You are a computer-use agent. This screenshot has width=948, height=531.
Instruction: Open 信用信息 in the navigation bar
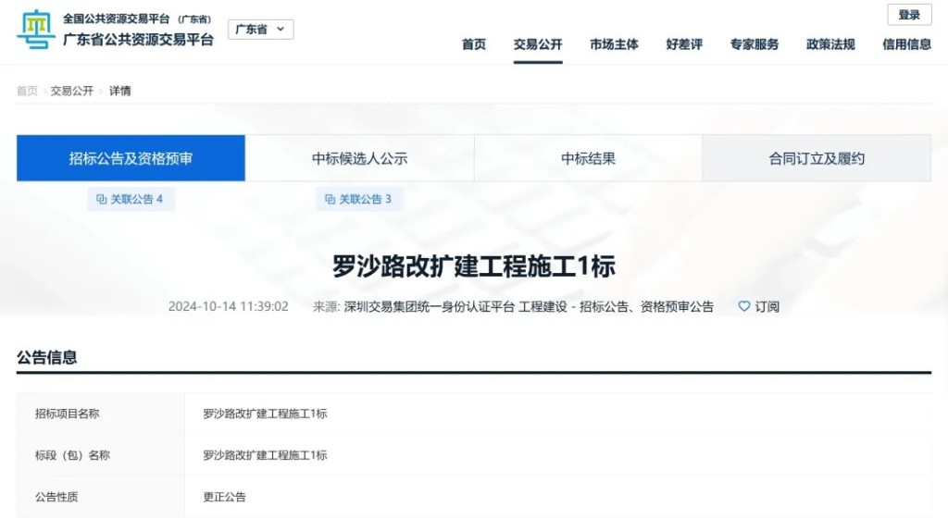(906, 44)
